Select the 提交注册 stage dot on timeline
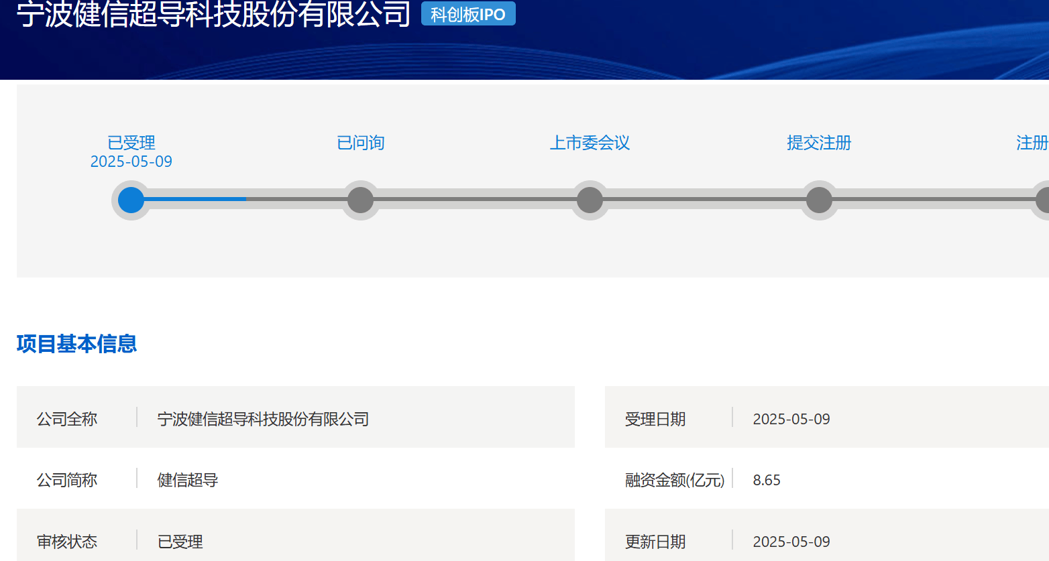1049x561 pixels. click(x=819, y=200)
